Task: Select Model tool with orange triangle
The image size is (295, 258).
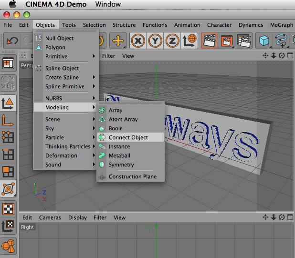Action: coord(8,103)
